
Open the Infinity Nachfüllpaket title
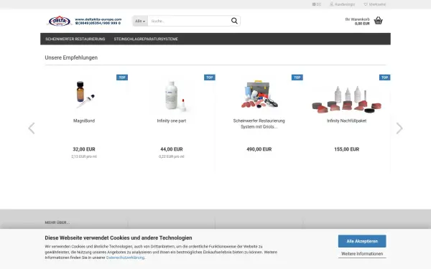(347, 121)
